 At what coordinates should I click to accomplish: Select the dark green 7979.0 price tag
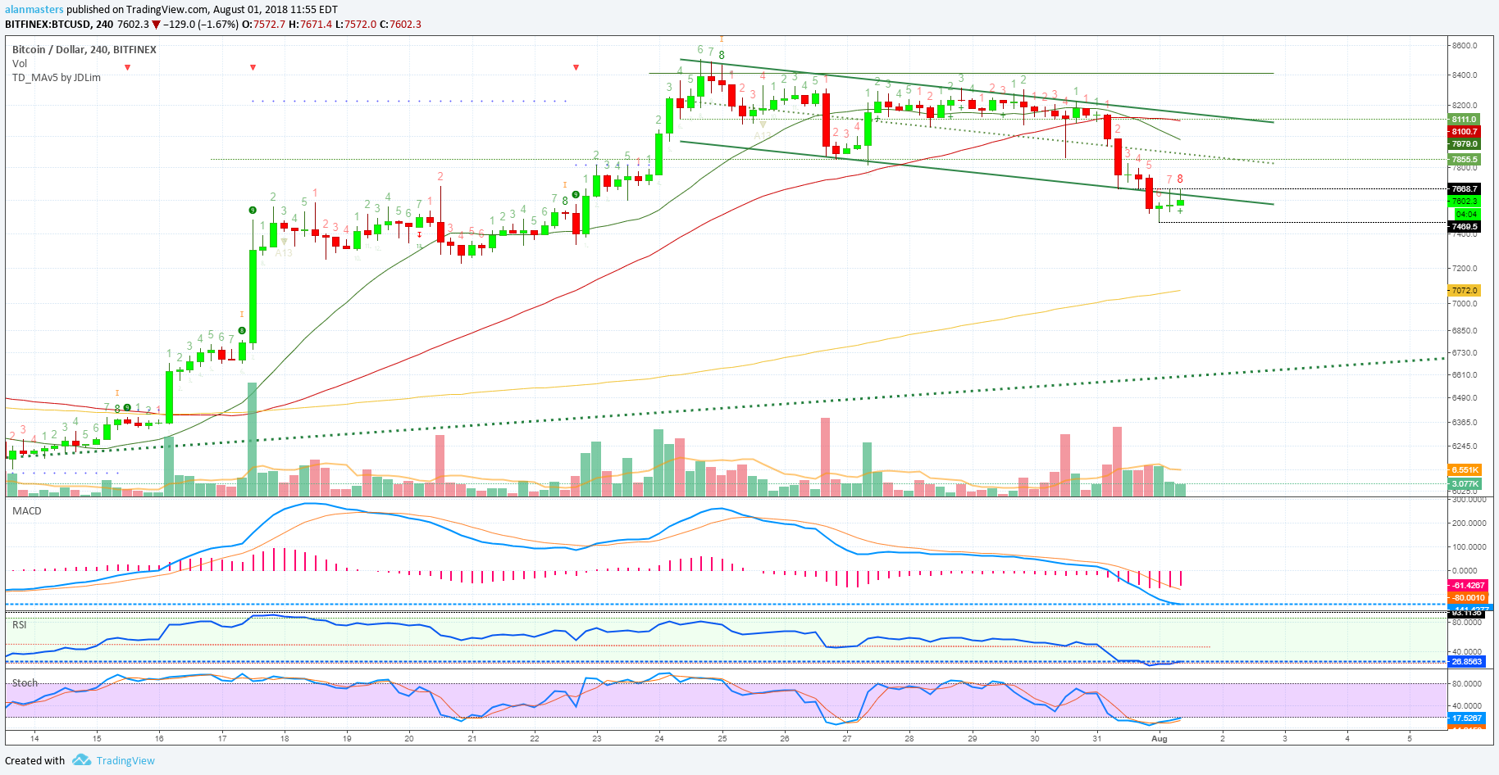pyautogui.click(x=1464, y=143)
